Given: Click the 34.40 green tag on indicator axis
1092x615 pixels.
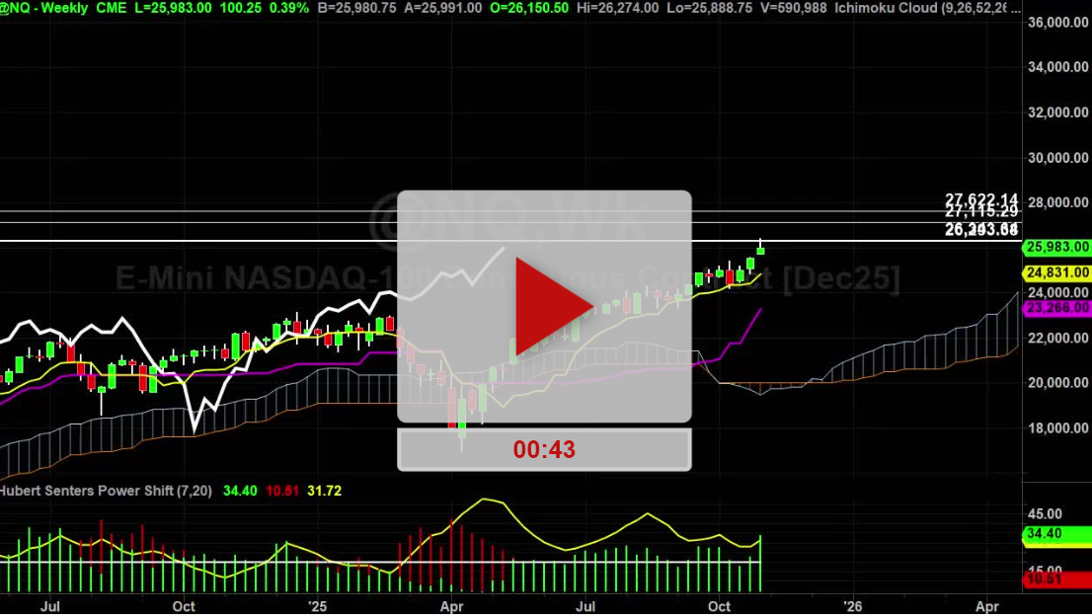Looking at the screenshot, I should (1056, 533).
